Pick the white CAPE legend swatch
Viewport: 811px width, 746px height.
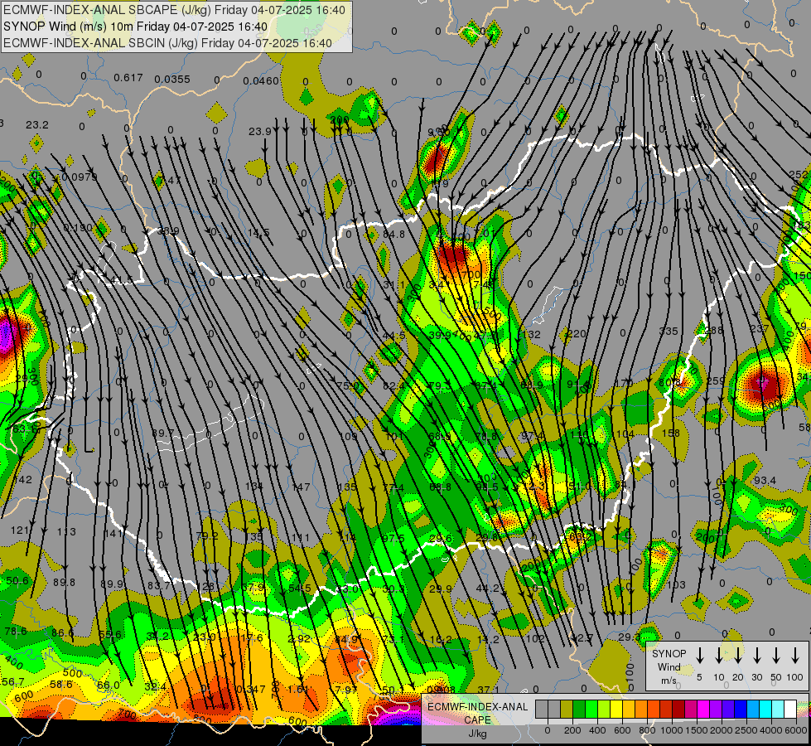coord(789,709)
